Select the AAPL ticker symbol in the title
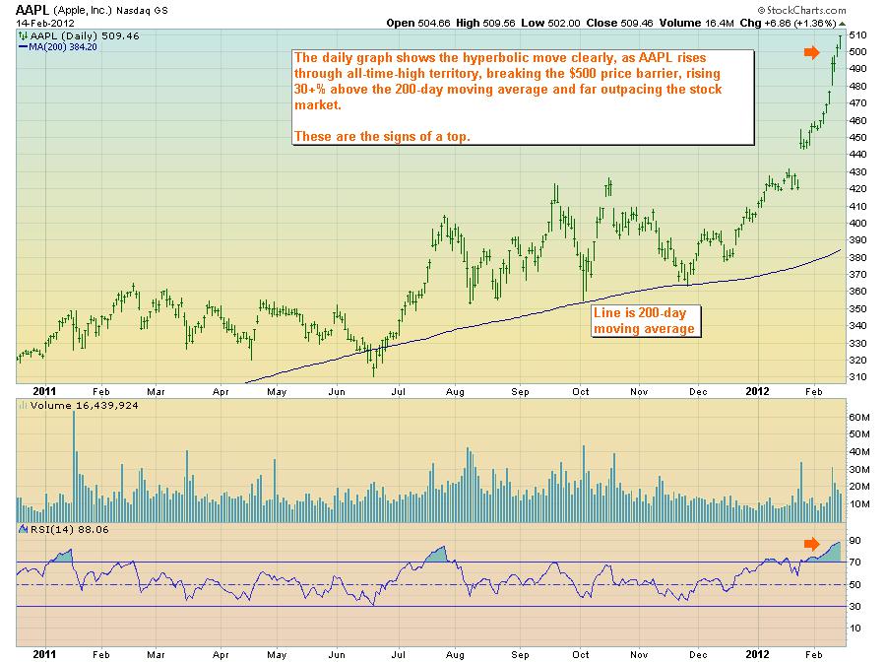 (x=32, y=10)
